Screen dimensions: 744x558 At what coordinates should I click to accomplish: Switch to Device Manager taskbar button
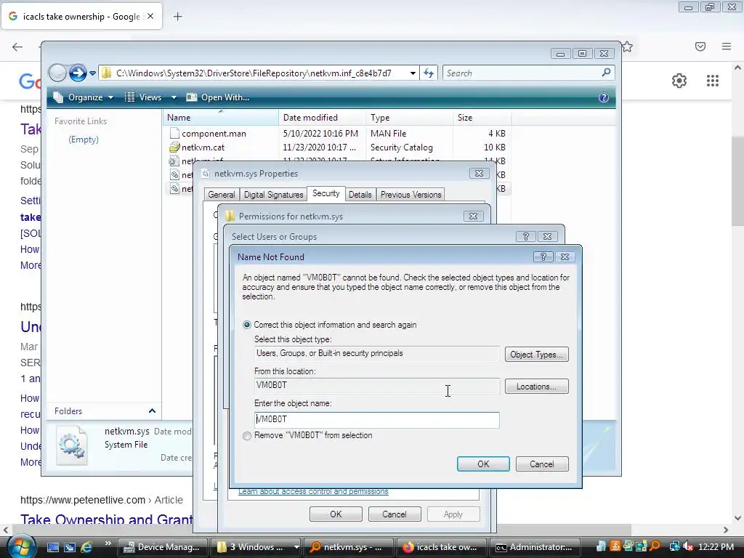[x=162, y=547]
